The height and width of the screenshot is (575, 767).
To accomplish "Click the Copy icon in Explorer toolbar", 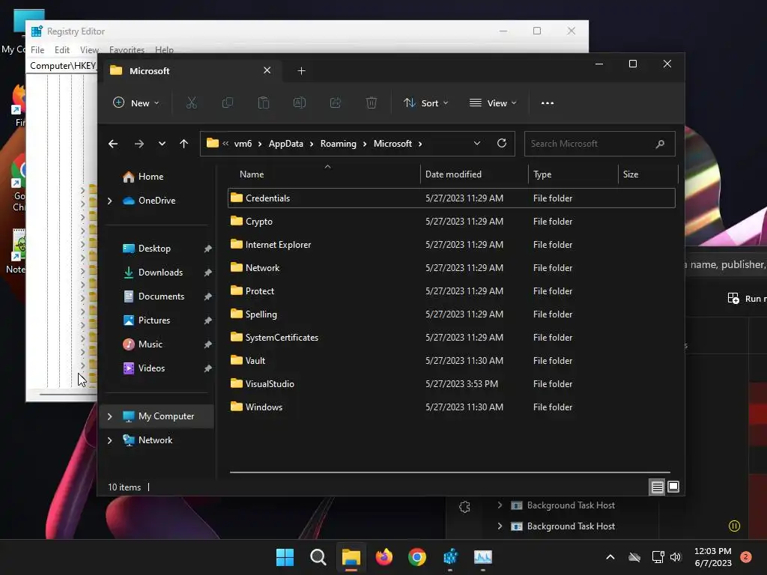I will [228, 103].
